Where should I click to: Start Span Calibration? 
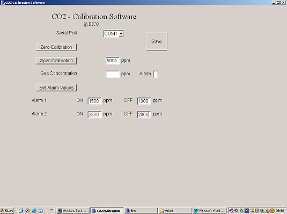tap(56, 61)
